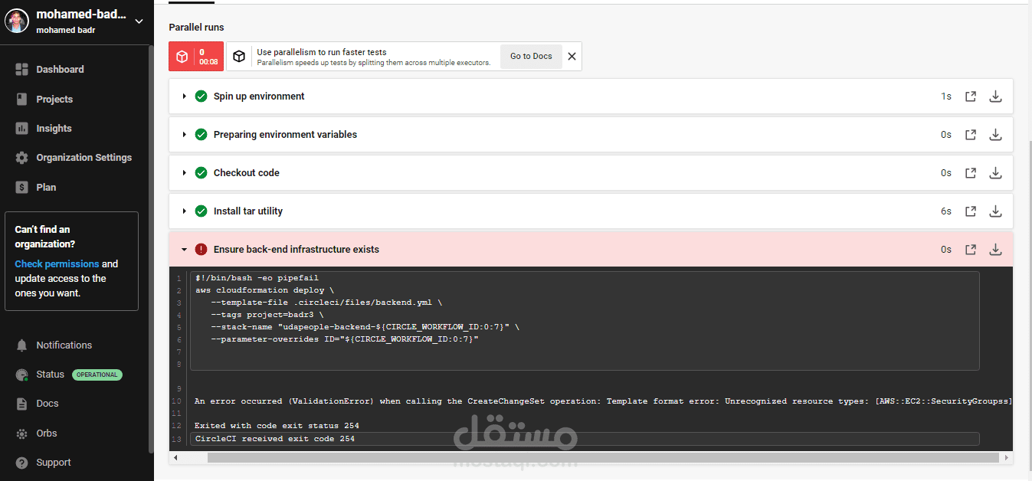Click the Plan dollar icon

pos(21,188)
